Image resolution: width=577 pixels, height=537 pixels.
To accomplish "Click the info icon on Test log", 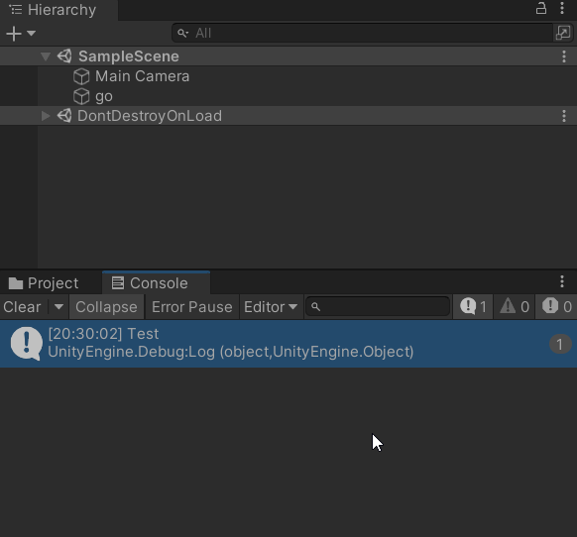I will coord(27,344).
